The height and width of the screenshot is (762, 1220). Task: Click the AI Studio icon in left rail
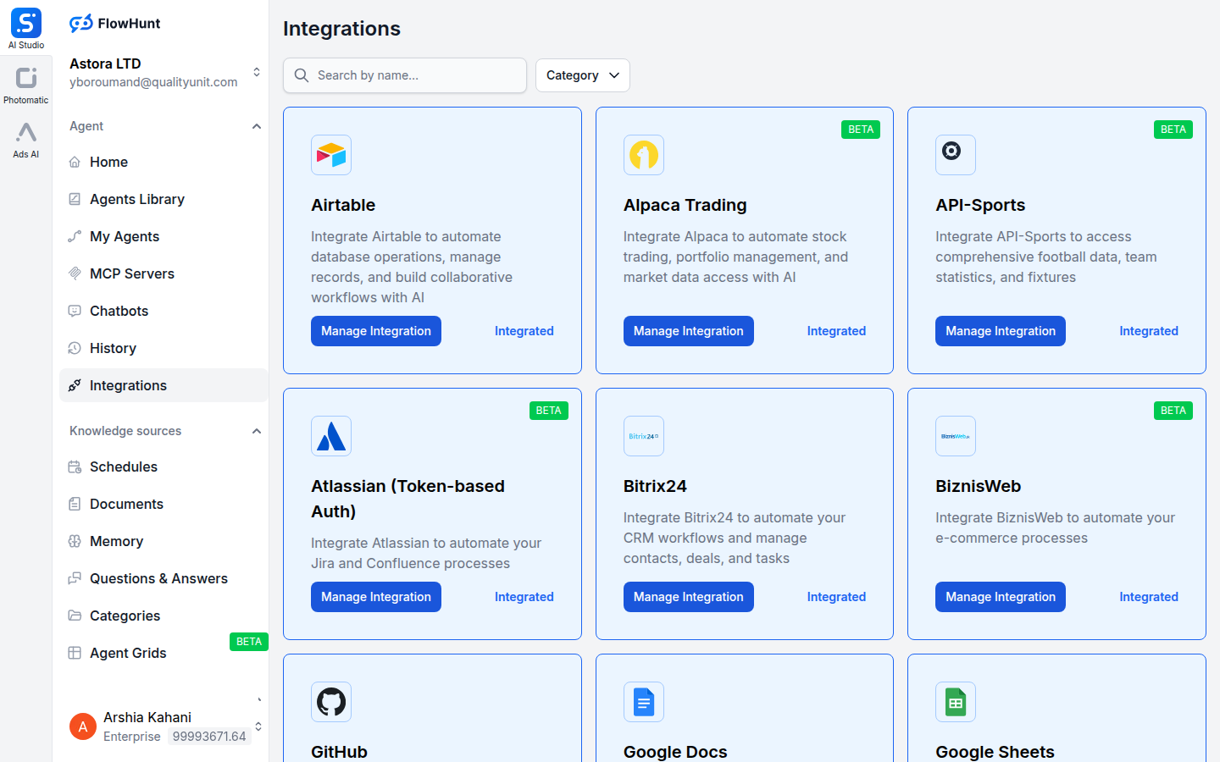tap(25, 24)
